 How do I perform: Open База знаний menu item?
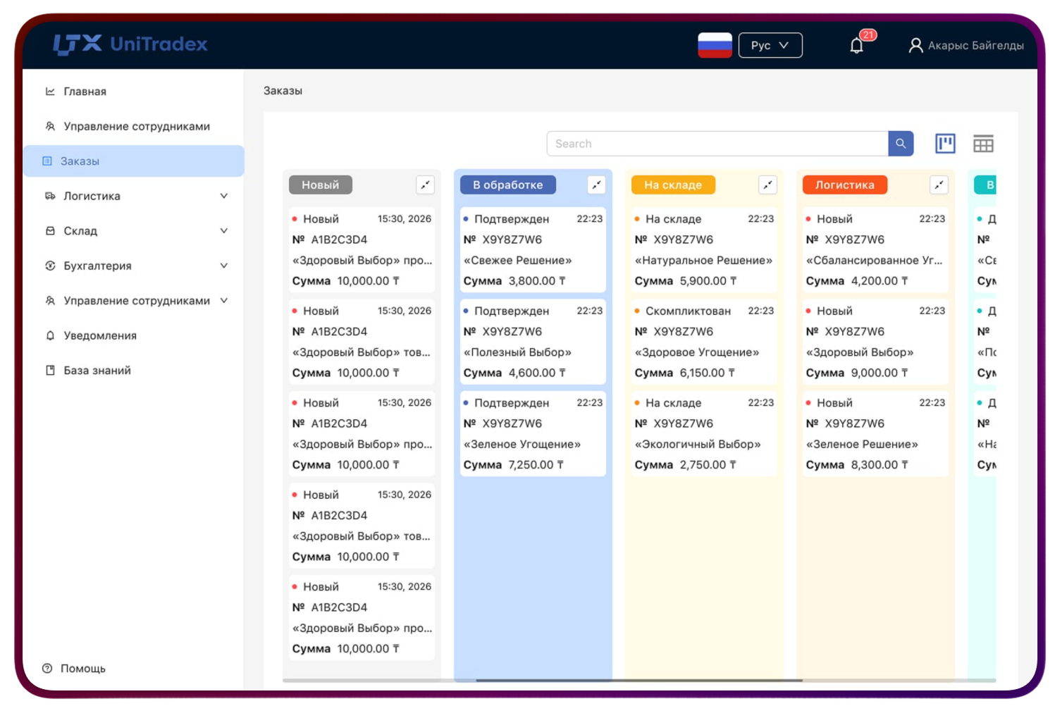point(97,371)
